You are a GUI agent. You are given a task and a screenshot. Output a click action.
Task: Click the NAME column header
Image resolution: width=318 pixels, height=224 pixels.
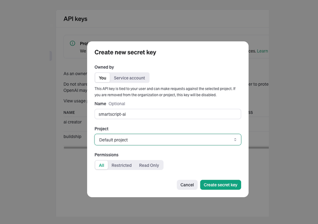pyautogui.click(x=69, y=112)
